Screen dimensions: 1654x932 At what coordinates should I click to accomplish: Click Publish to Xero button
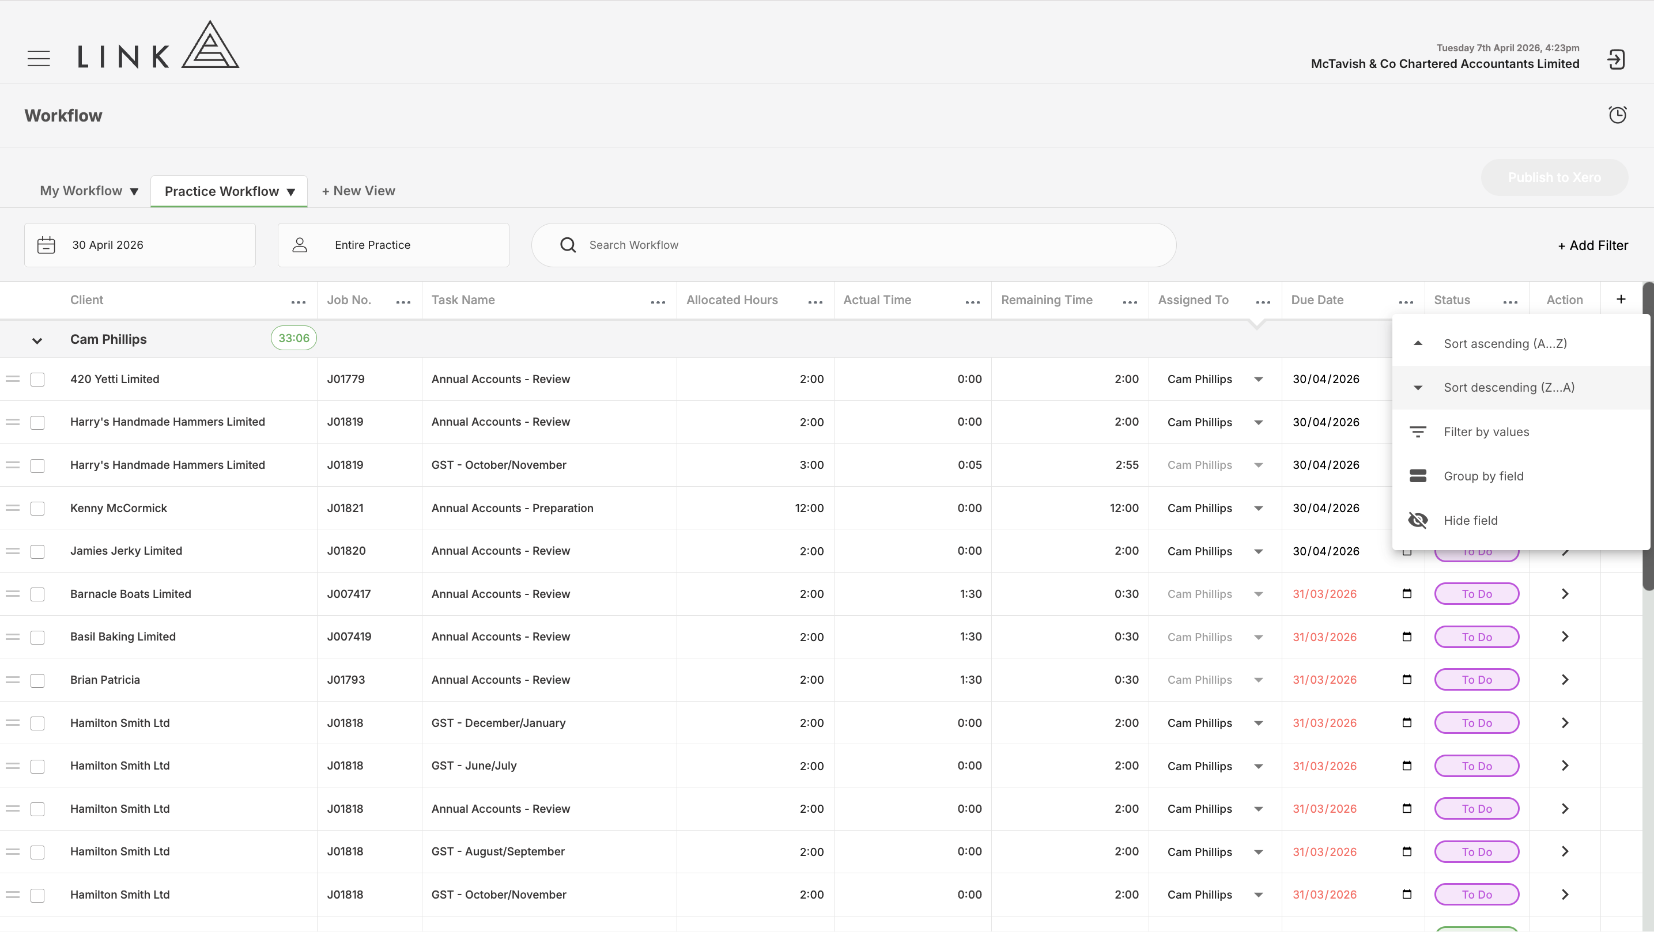(1554, 178)
